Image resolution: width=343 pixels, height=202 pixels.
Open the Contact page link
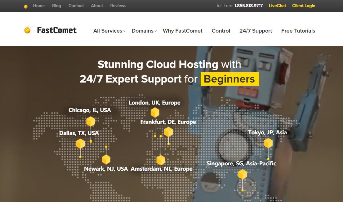click(76, 6)
